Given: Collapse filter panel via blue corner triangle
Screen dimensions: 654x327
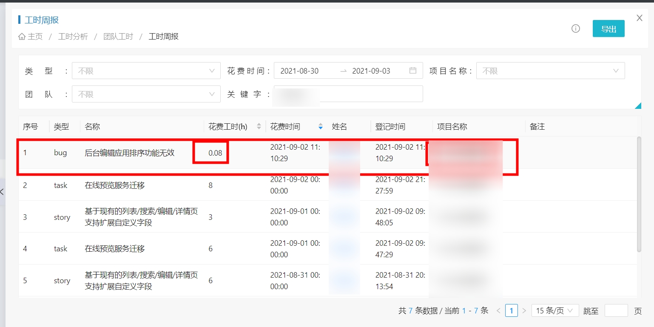Looking at the screenshot, I should (638, 106).
